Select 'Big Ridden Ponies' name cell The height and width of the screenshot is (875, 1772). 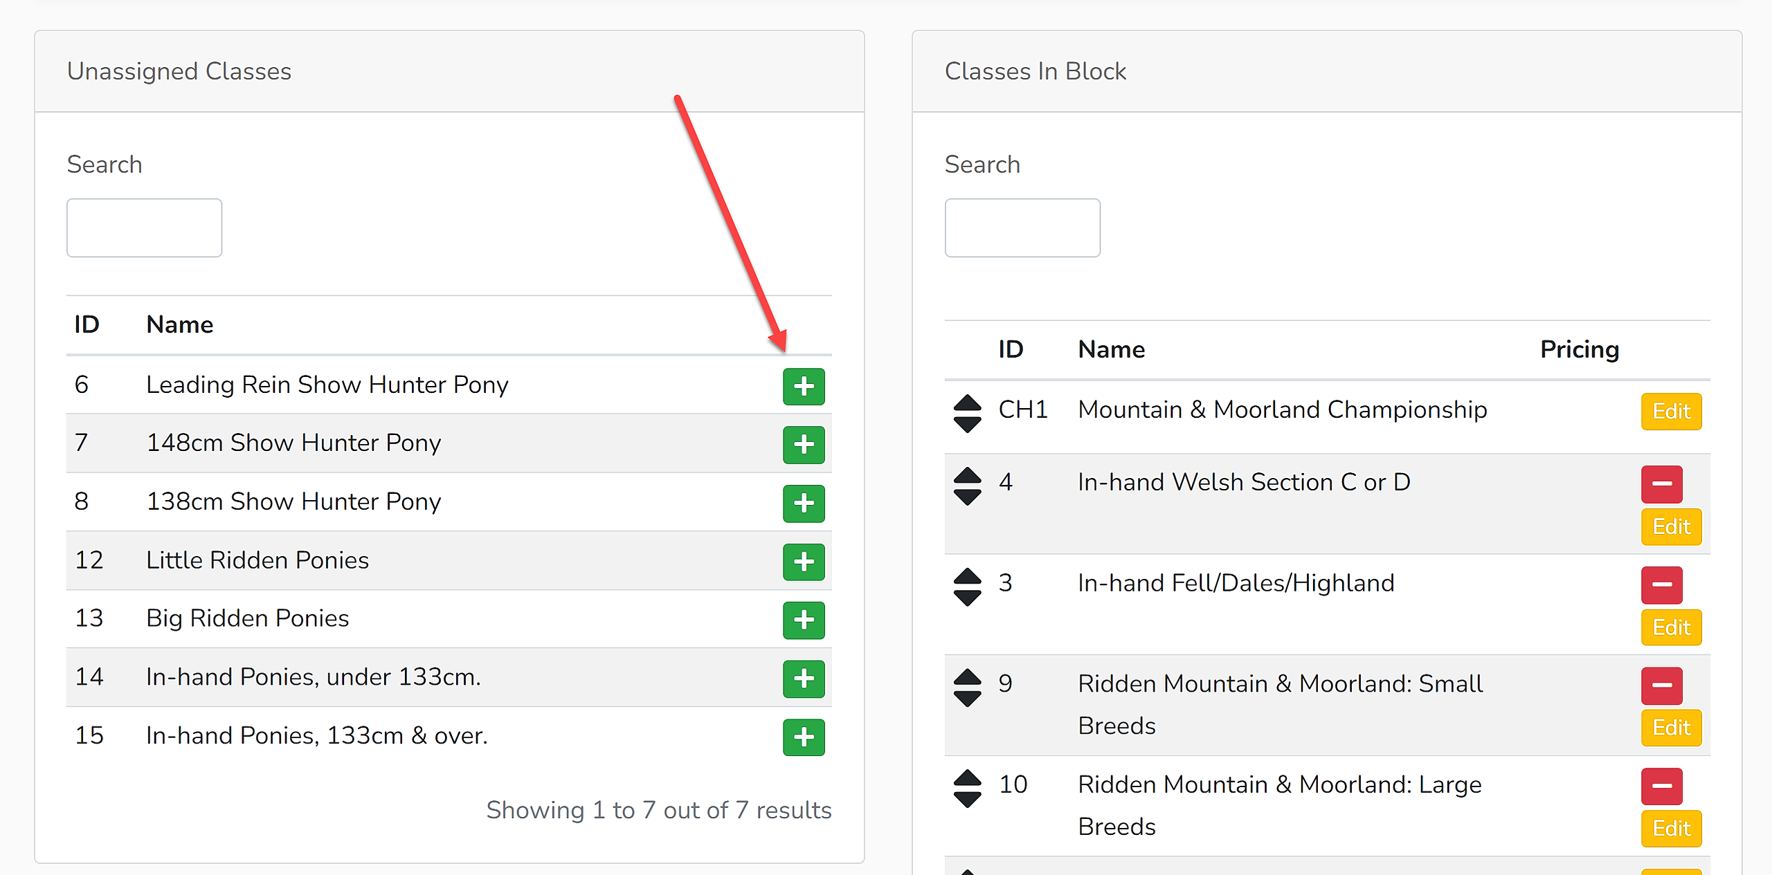click(x=248, y=618)
